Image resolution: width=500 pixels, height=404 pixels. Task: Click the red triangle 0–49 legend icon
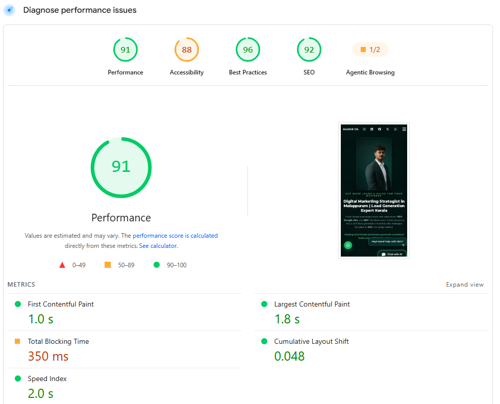[x=62, y=265]
